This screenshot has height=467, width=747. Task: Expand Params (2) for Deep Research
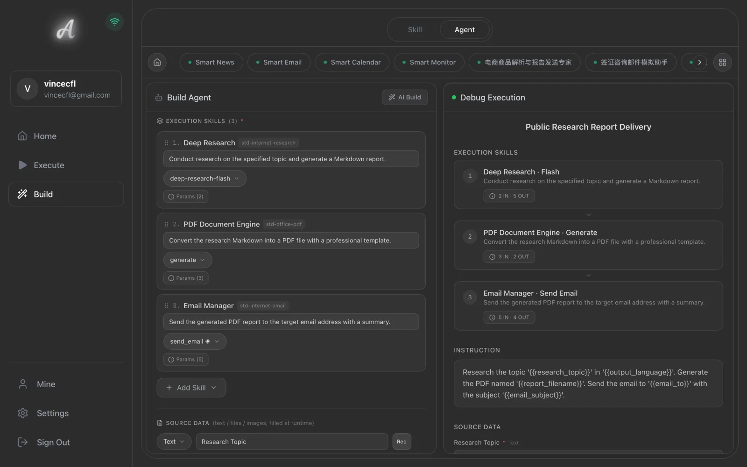(x=186, y=197)
